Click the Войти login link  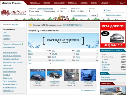point(108,10)
